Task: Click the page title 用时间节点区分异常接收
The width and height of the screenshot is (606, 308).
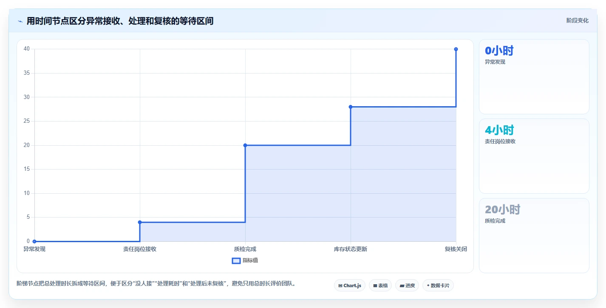Action: pos(120,21)
